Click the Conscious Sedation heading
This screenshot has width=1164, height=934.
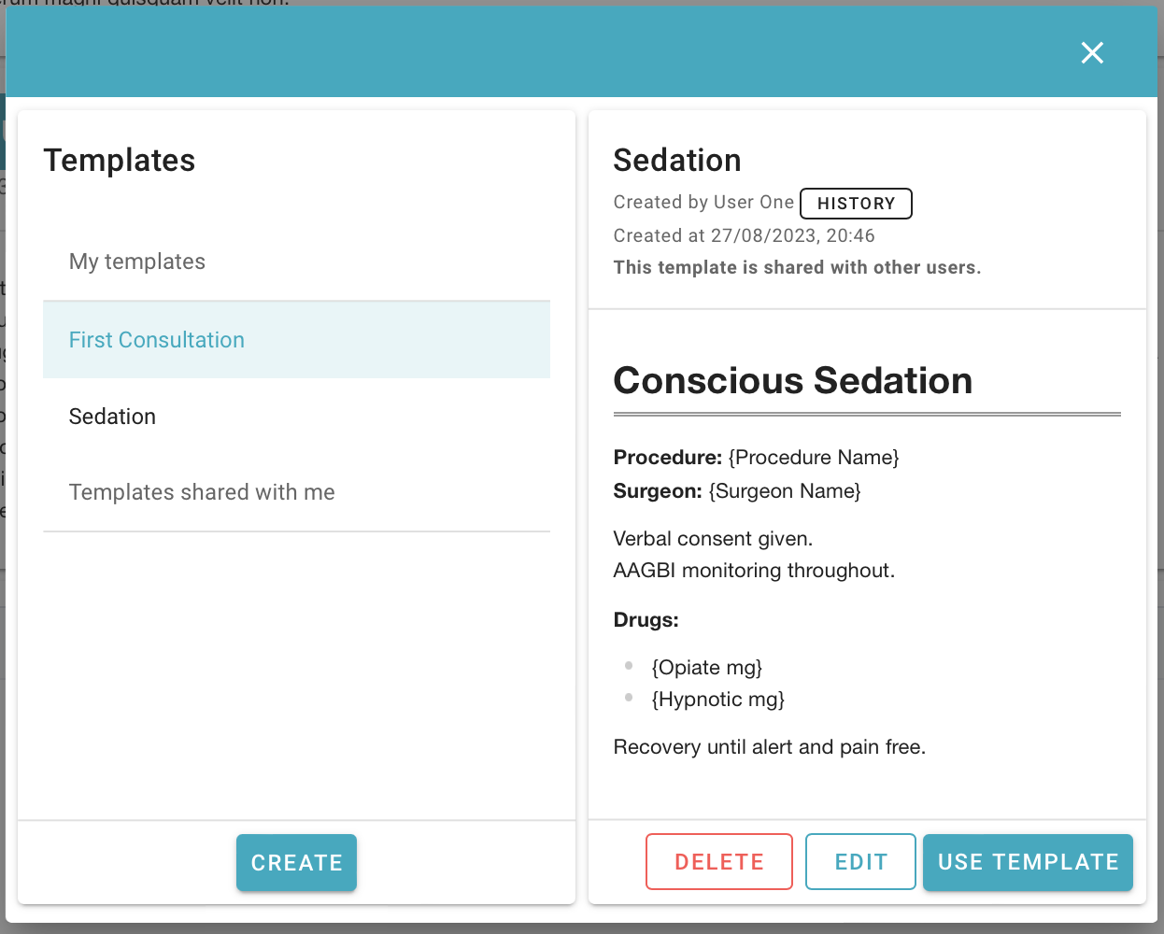(793, 381)
